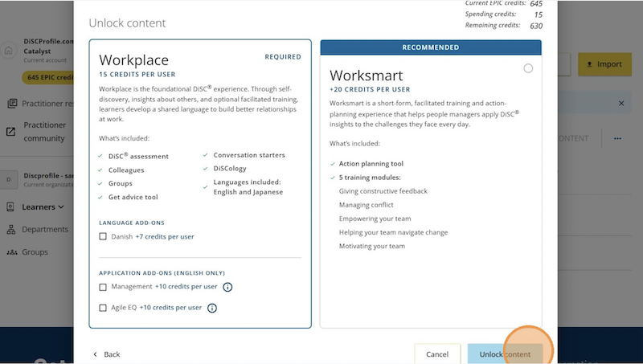Check the Management add-on checkbox
643x364 pixels.
click(103, 287)
